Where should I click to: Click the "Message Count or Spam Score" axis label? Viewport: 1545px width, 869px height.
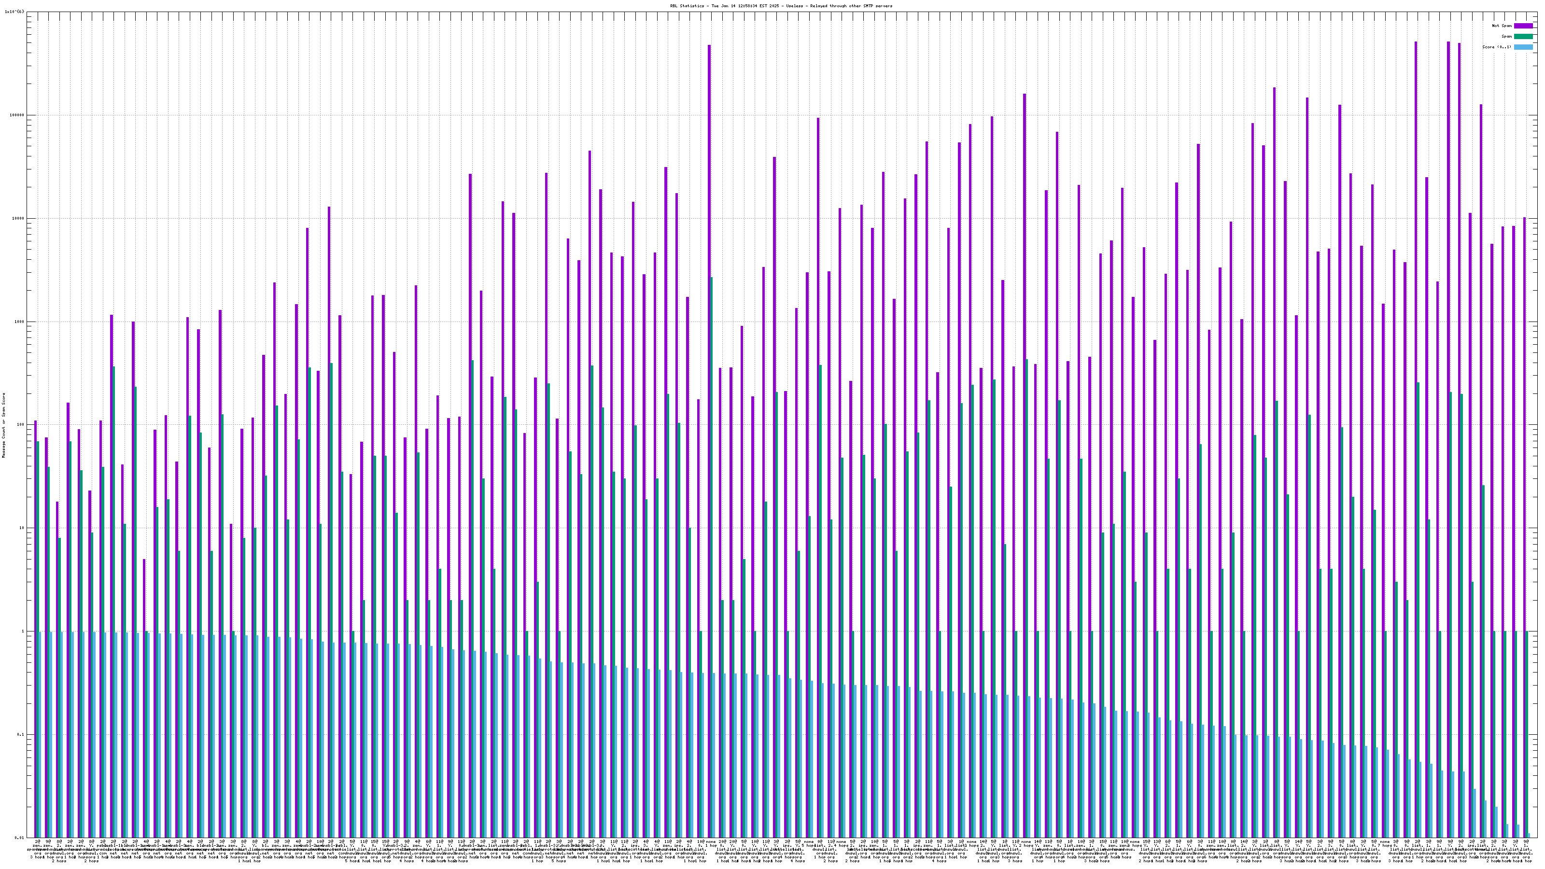[3, 425]
